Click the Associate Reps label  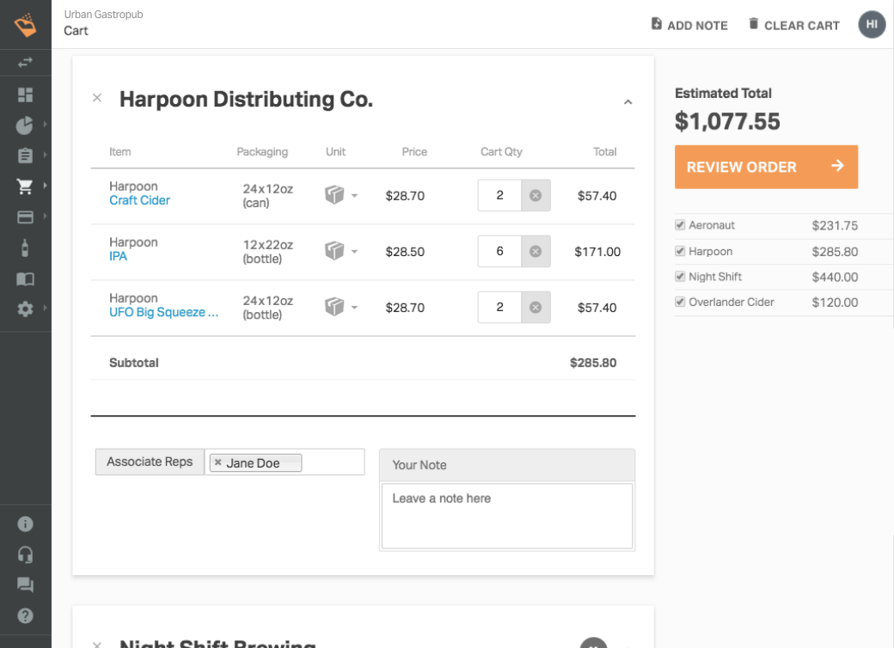click(150, 462)
